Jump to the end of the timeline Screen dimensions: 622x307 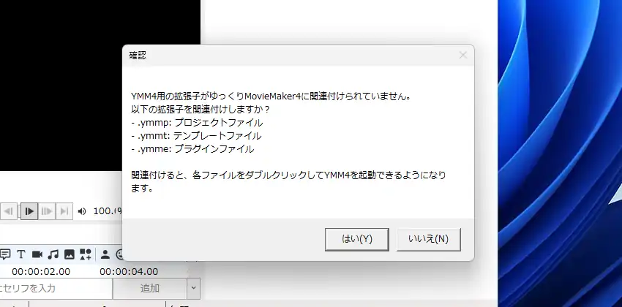[x=64, y=211]
